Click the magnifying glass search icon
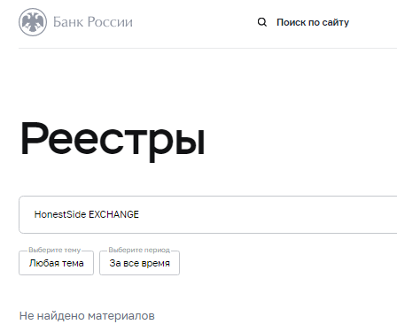The height and width of the screenshot is (332, 397). (x=262, y=22)
